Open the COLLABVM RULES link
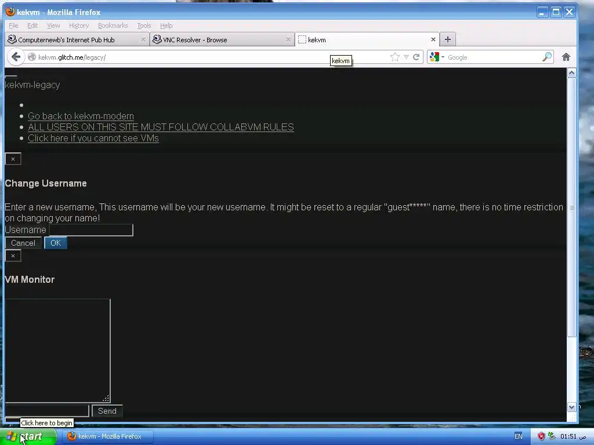This screenshot has height=445, width=594. tap(161, 127)
